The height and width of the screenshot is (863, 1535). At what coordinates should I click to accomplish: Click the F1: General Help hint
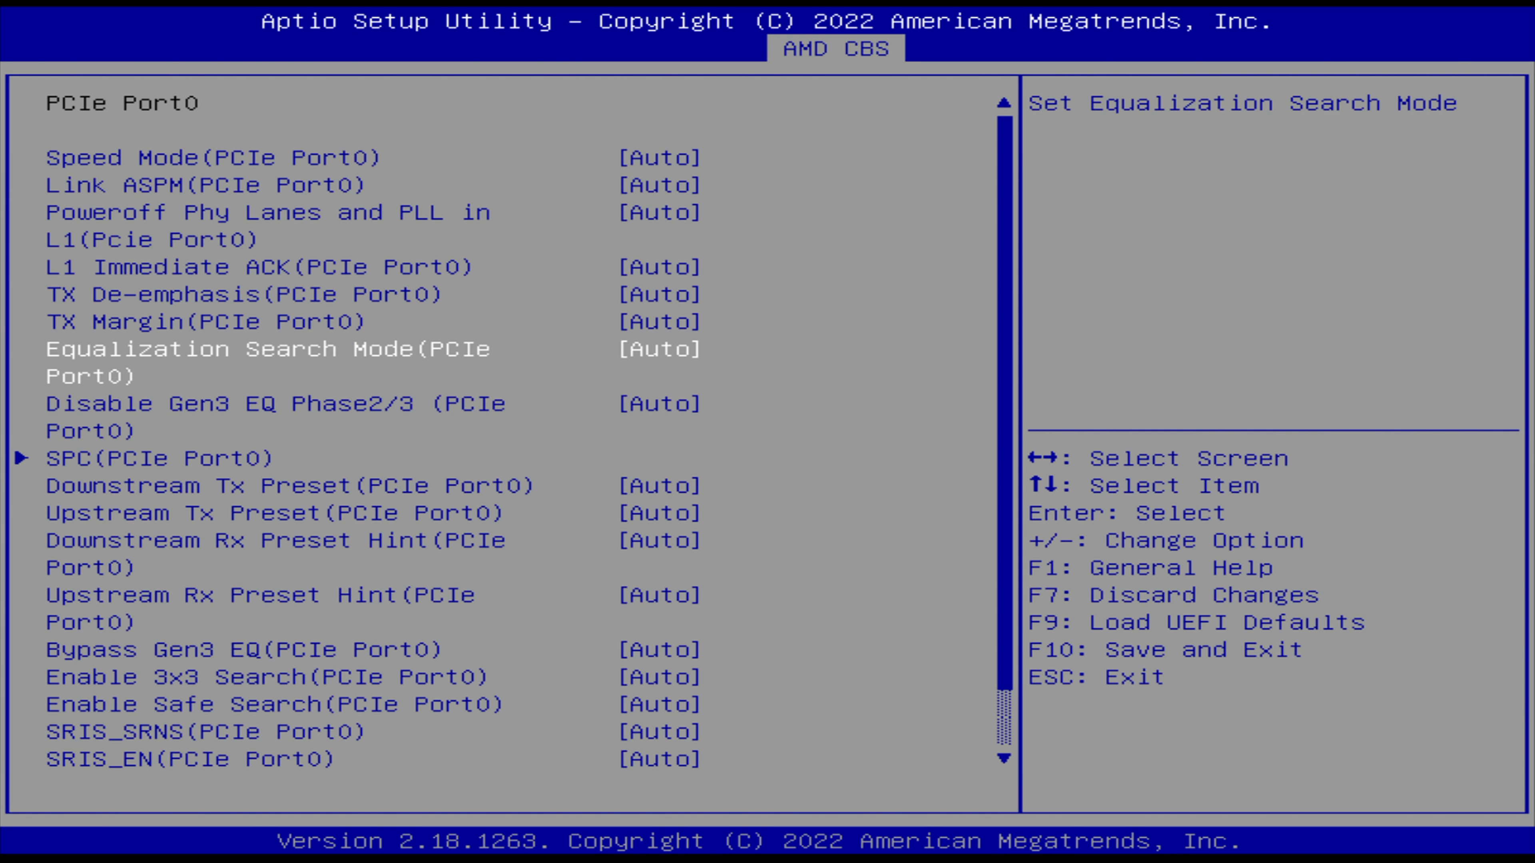[1151, 568]
